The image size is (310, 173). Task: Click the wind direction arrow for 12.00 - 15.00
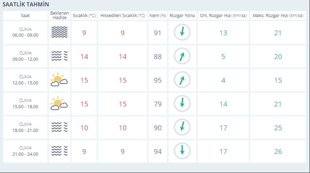click(182, 80)
